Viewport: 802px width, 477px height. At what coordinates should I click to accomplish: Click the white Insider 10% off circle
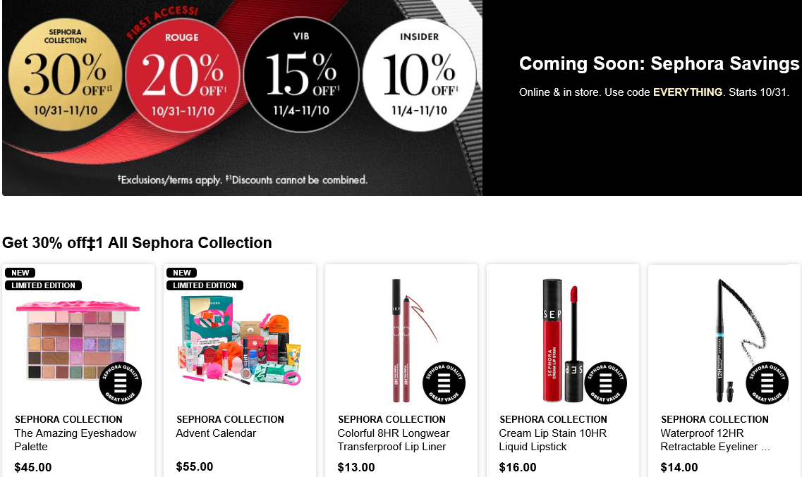[420, 75]
